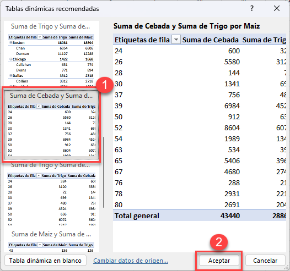Click the Aceptar button
Image resolution: width=290 pixels, height=271 pixels.
(x=219, y=261)
